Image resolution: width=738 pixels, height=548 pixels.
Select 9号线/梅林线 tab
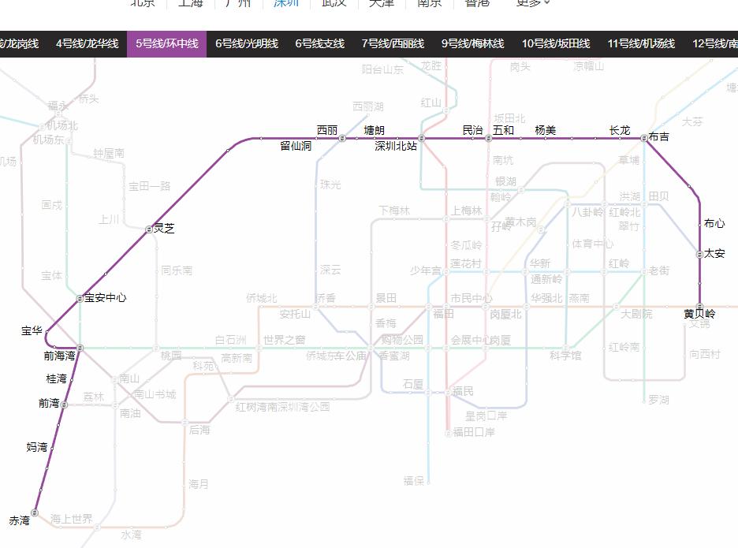point(472,44)
